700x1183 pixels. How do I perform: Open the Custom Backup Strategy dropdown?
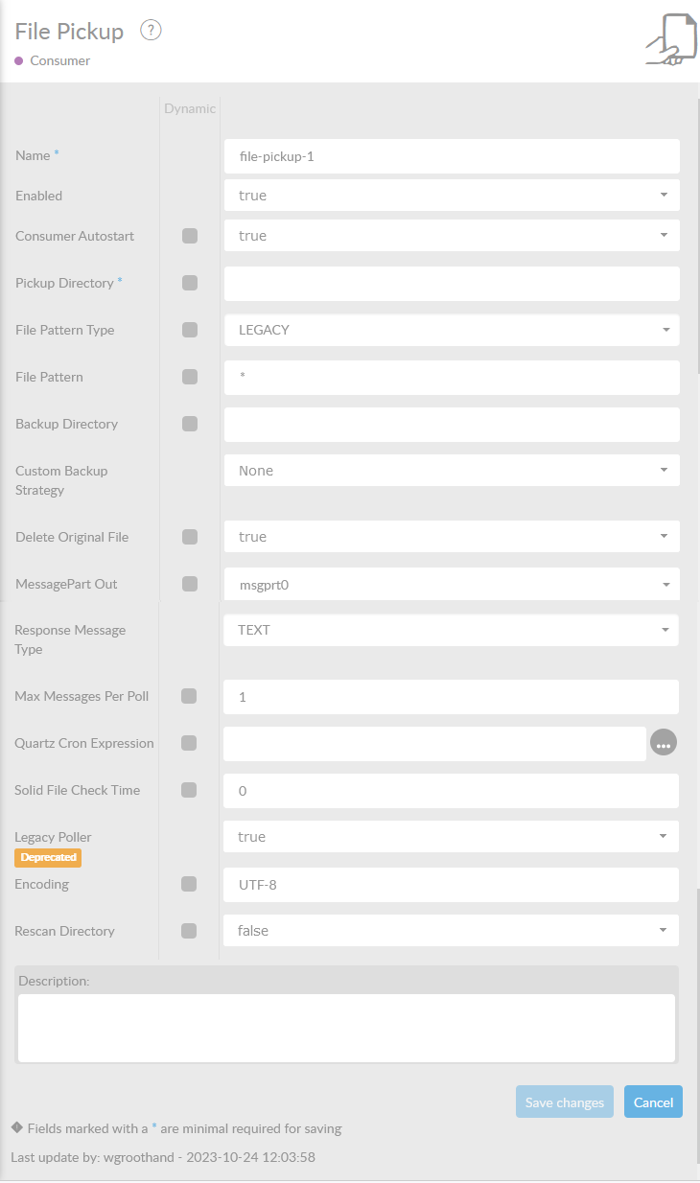tap(452, 471)
